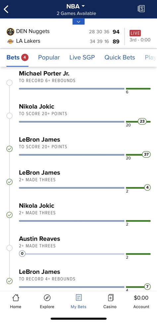Open the Casino cards icon
This screenshot has width=157, height=323.
click(x=111, y=298)
